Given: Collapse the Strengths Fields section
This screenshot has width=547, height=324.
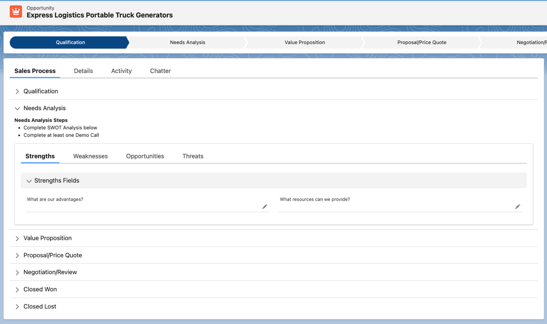Looking at the screenshot, I should [273, 181].
